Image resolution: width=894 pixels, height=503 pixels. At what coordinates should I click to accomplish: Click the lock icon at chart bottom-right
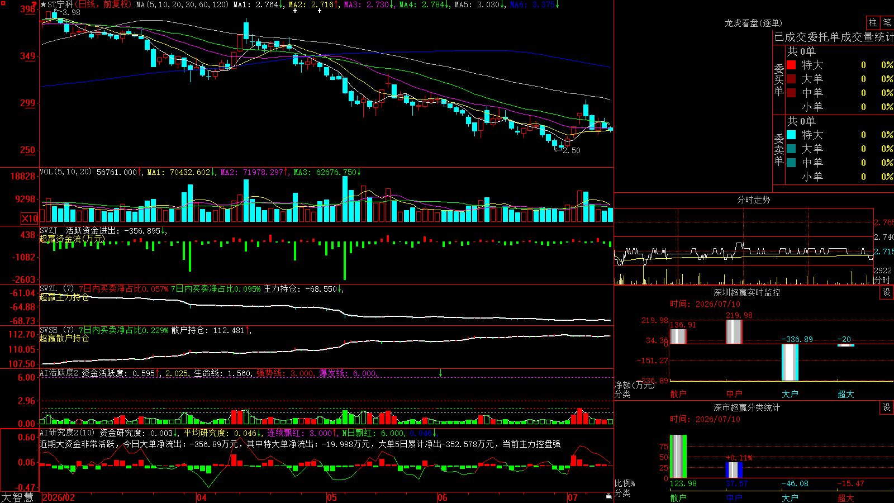pos(609,496)
